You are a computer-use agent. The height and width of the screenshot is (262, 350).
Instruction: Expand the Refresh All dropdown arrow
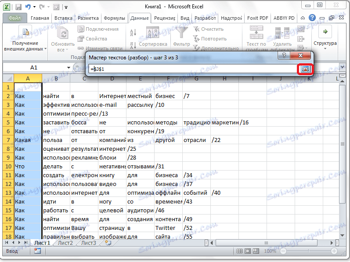[67, 50]
